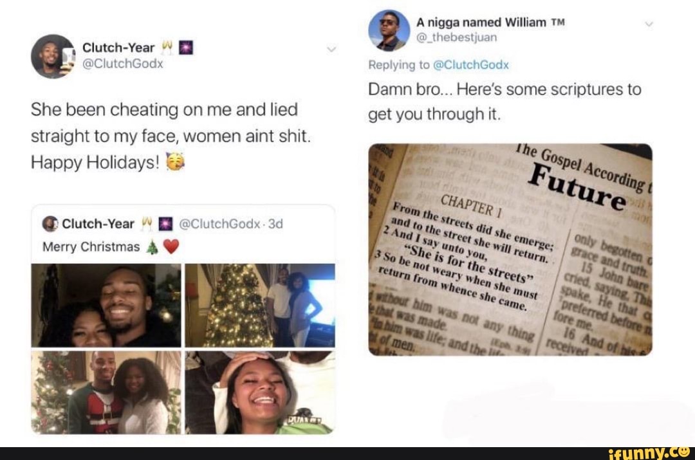Click the @ClutchGodx handle under Clutch-Year
This screenshot has height=460, width=695.
(x=122, y=64)
